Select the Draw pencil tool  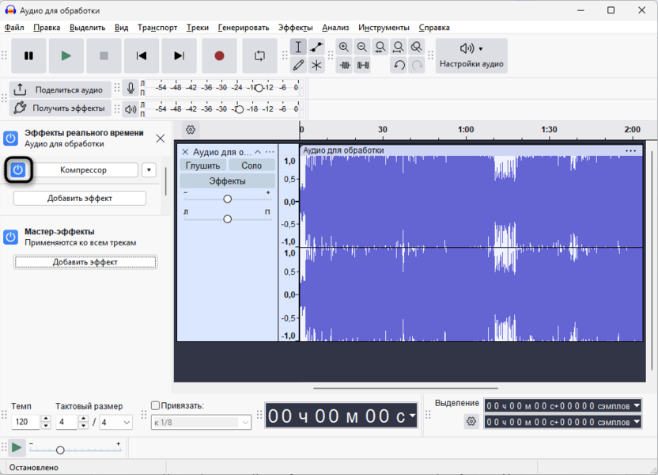click(x=298, y=65)
